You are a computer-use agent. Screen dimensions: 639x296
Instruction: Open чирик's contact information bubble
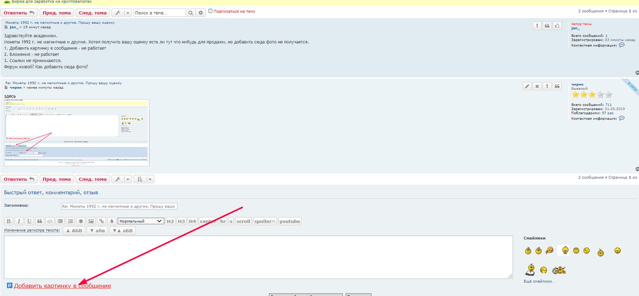(622, 118)
